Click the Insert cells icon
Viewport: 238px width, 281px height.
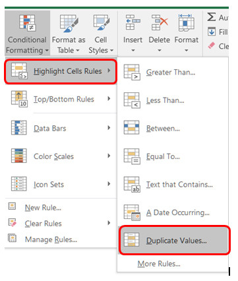click(x=133, y=22)
